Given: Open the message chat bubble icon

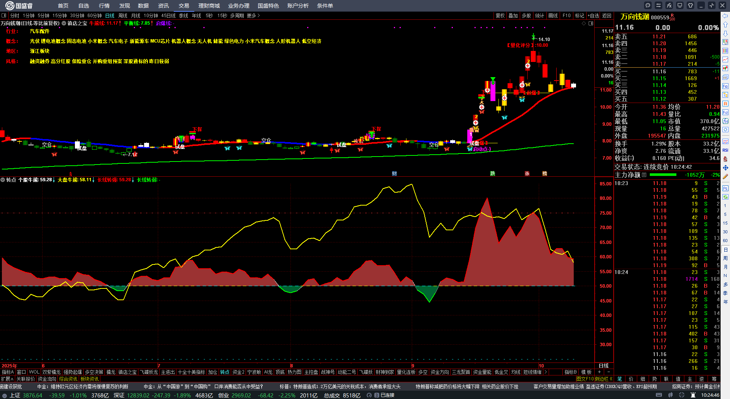Looking at the screenshot, I should tap(648, 5).
